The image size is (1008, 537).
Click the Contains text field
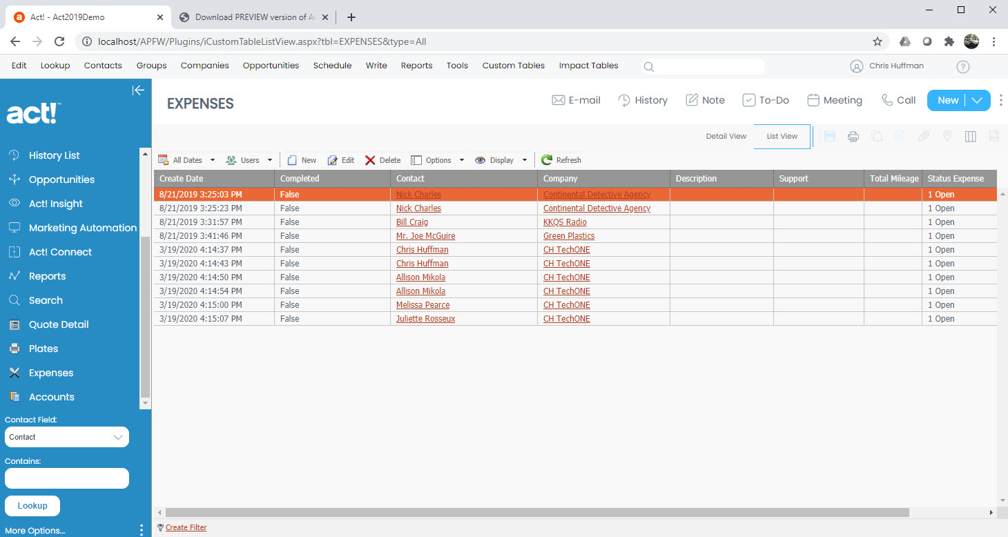click(x=67, y=478)
